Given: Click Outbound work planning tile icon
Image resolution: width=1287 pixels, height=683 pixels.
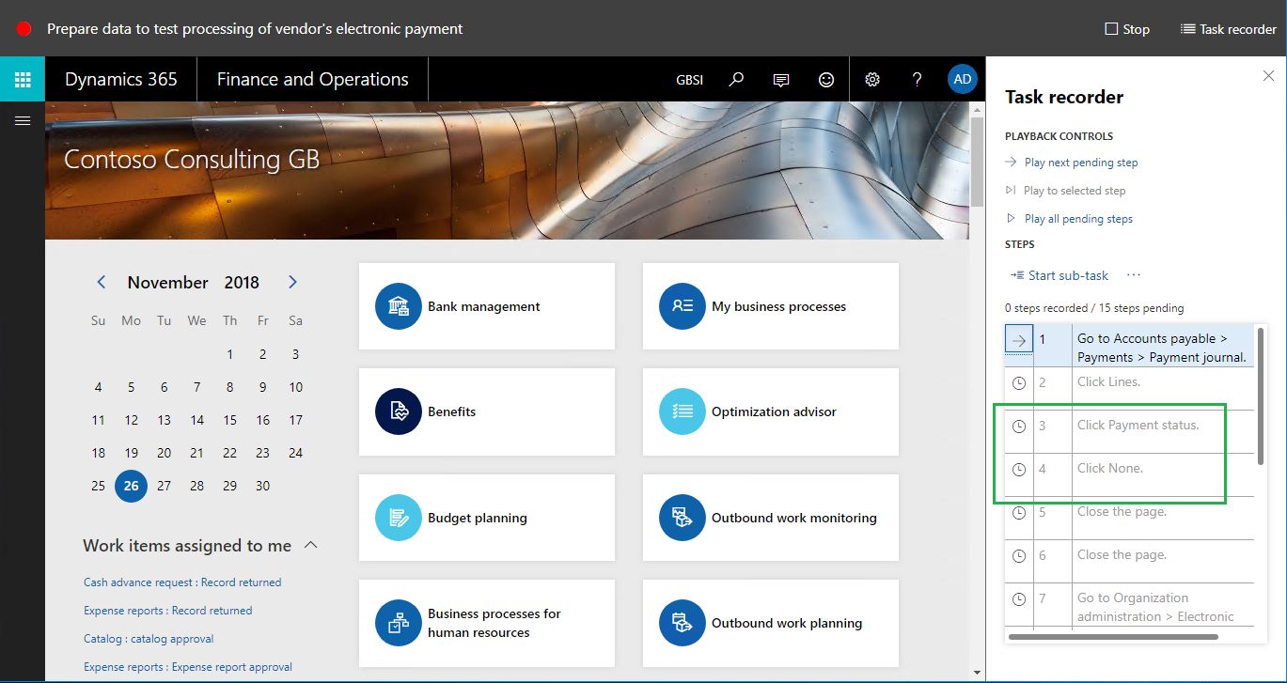Looking at the screenshot, I should pos(683,623).
